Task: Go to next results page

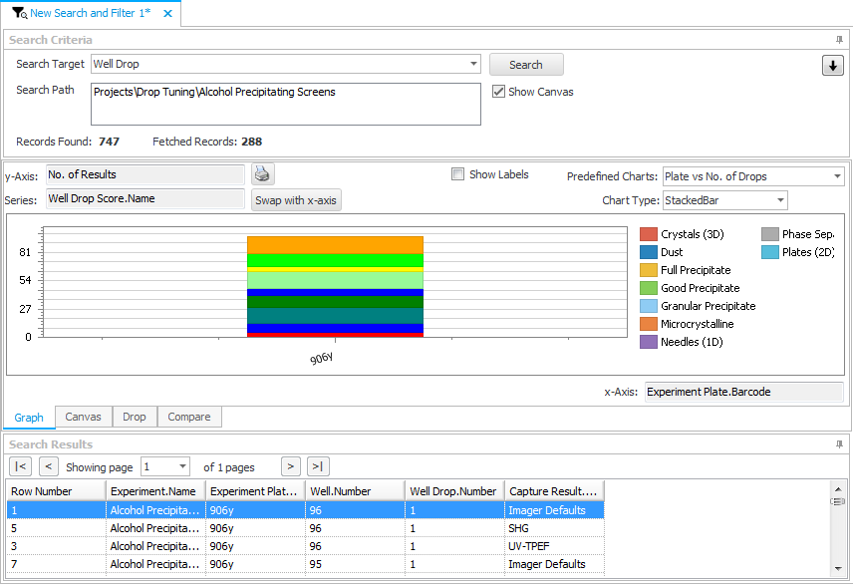Action: (x=291, y=466)
